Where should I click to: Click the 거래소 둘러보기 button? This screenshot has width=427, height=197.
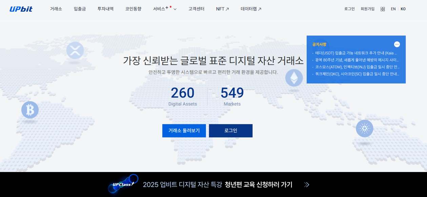pos(184,130)
